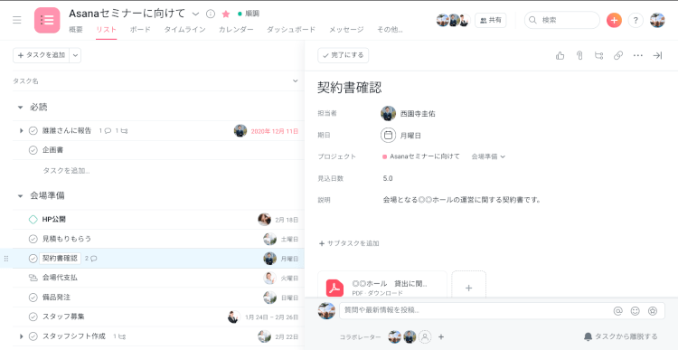Collapse the 必読 section
Viewport: 678px width, 350px height.
tap(20, 107)
